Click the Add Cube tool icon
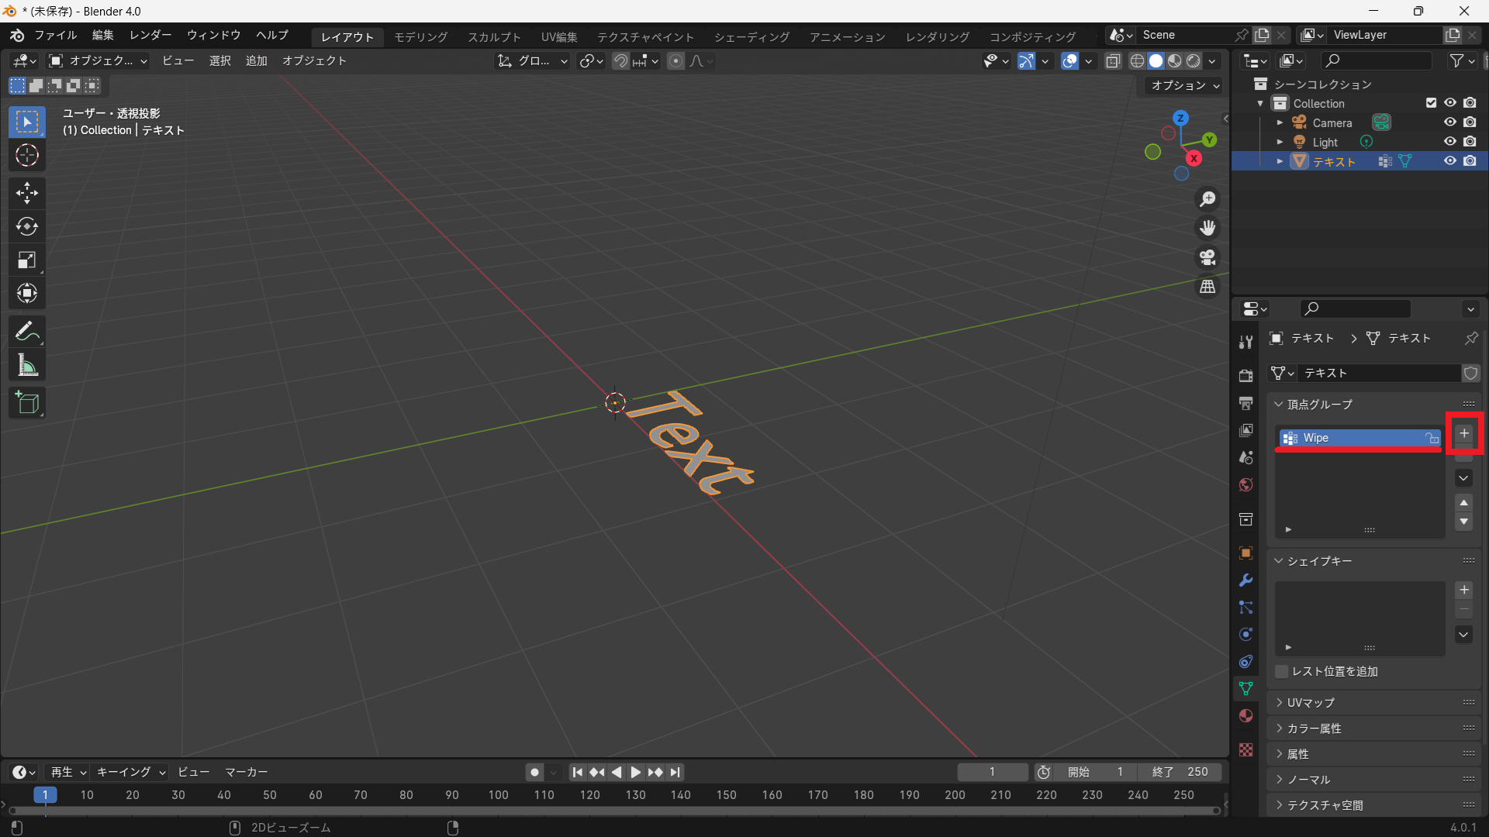This screenshot has width=1489, height=837. click(27, 403)
